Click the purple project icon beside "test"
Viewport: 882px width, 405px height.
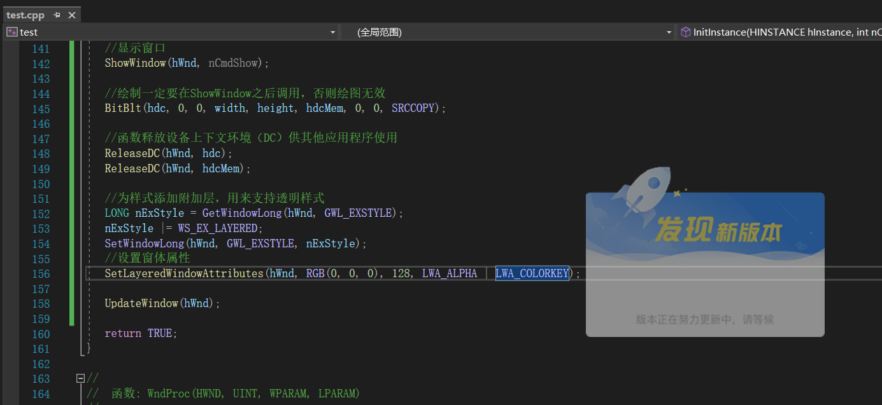point(11,32)
